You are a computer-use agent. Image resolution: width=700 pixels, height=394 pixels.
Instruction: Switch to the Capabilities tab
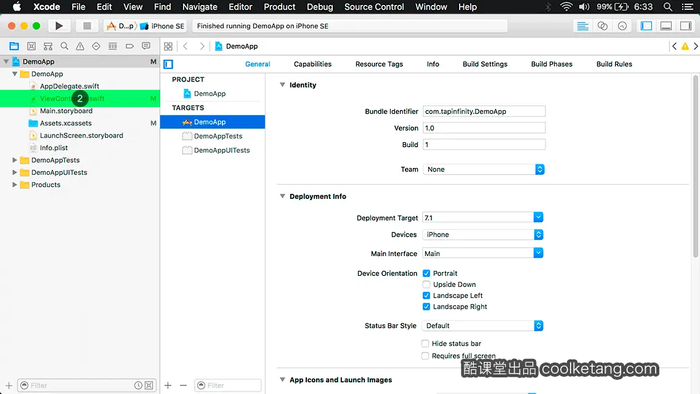pos(312,64)
